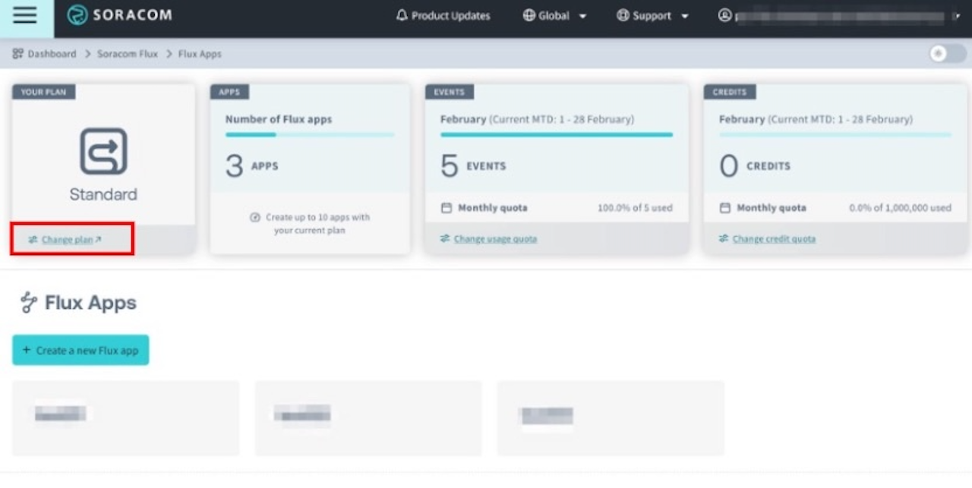Navigate to Soracom Flux breadcrumb
The height and width of the screenshot is (488, 972).
pos(127,54)
